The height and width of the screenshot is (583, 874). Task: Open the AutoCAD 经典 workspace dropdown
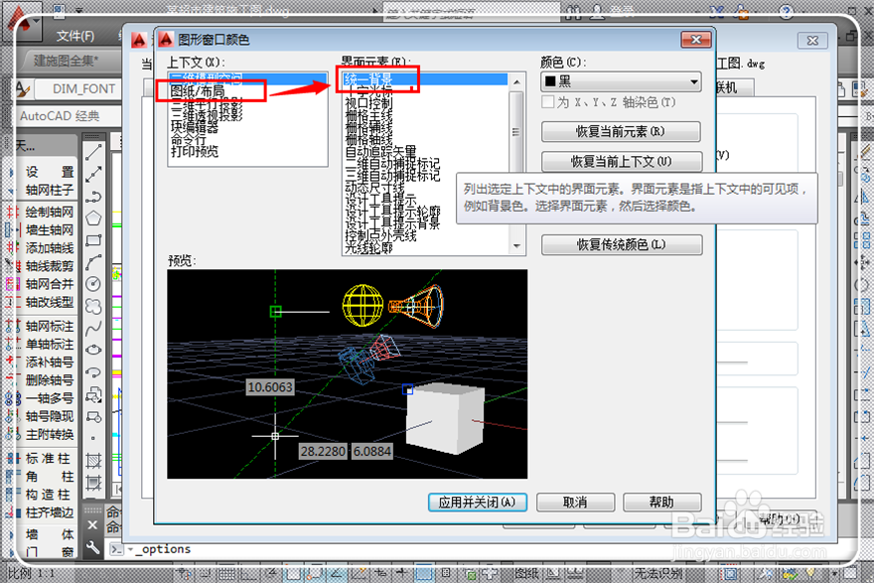pyautogui.click(x=68, y=116)
